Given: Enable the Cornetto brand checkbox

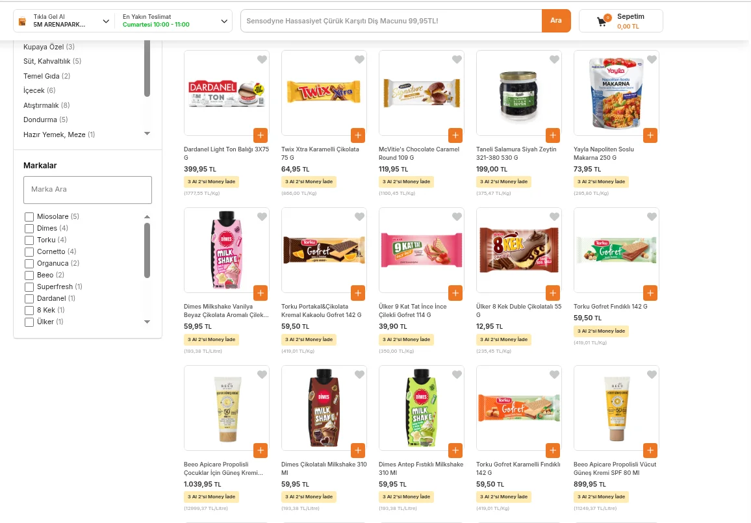Looking at the screenshot, I should coord(29,252).
